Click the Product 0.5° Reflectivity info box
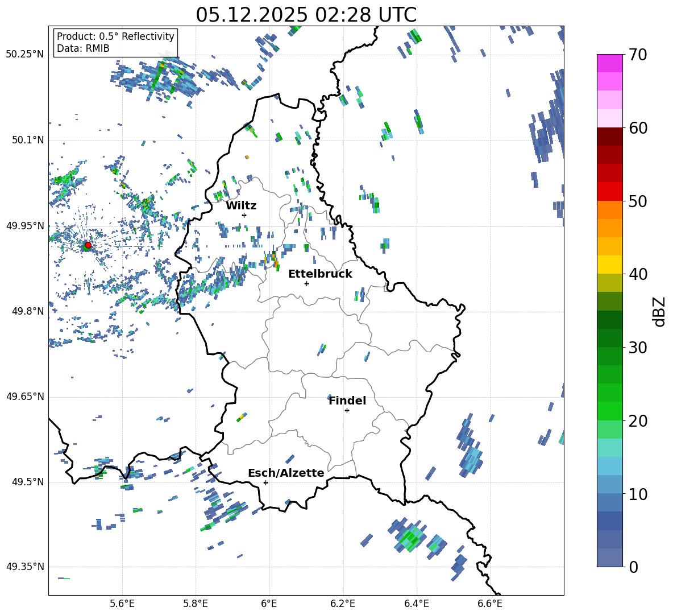The height and width of the screenshot is (615, 673). (x=115, y=43)
